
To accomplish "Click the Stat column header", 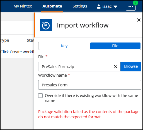I will [30, 40].
